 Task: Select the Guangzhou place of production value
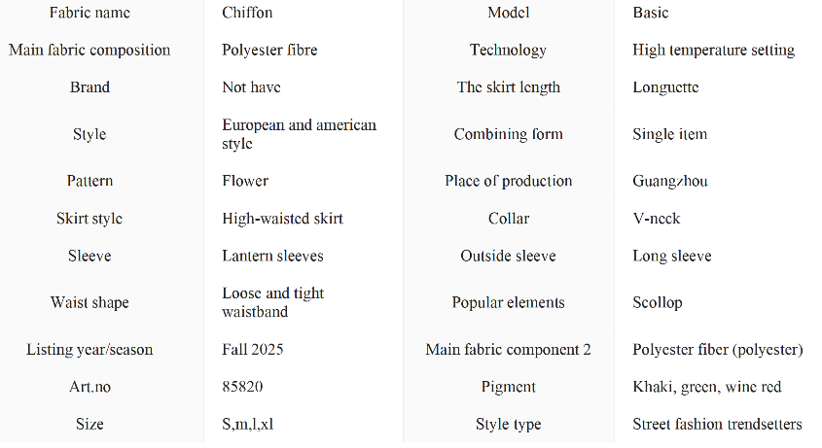coord(670,181)
